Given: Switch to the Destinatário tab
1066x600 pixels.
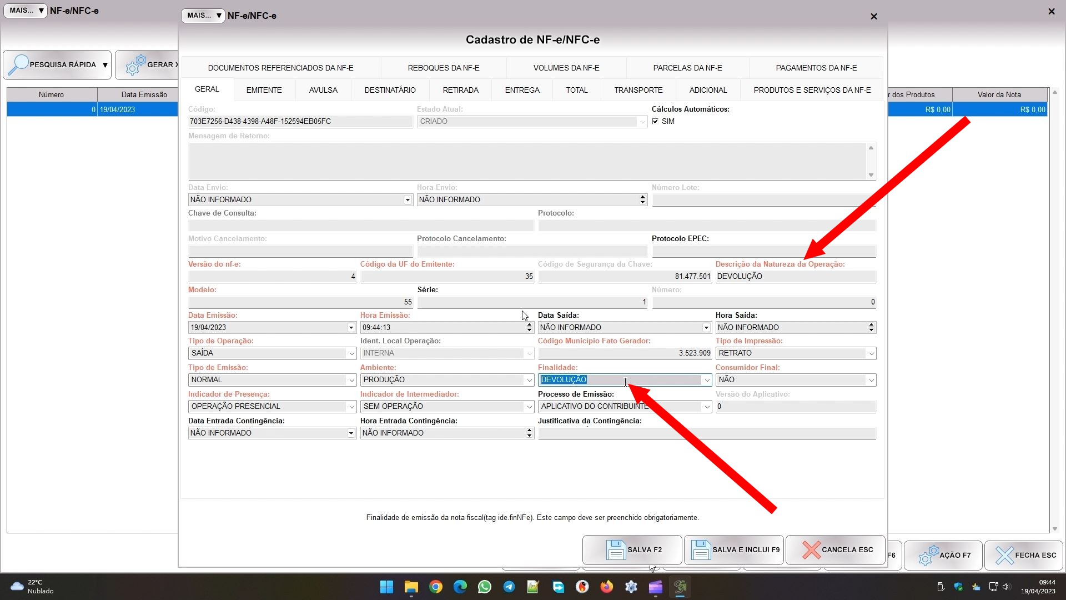Looking at the screenshot, I should [390, 90].
